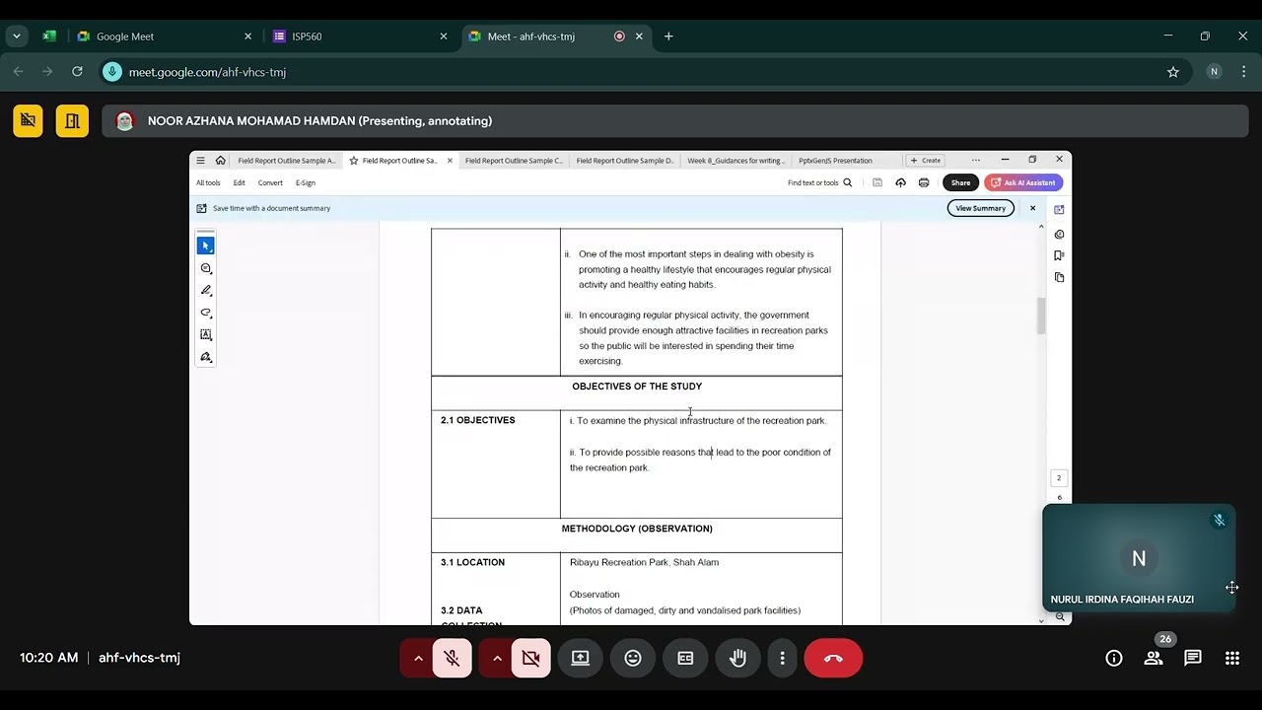Click the PDF vertical scrollbar thumb

tap(1041, 316)
